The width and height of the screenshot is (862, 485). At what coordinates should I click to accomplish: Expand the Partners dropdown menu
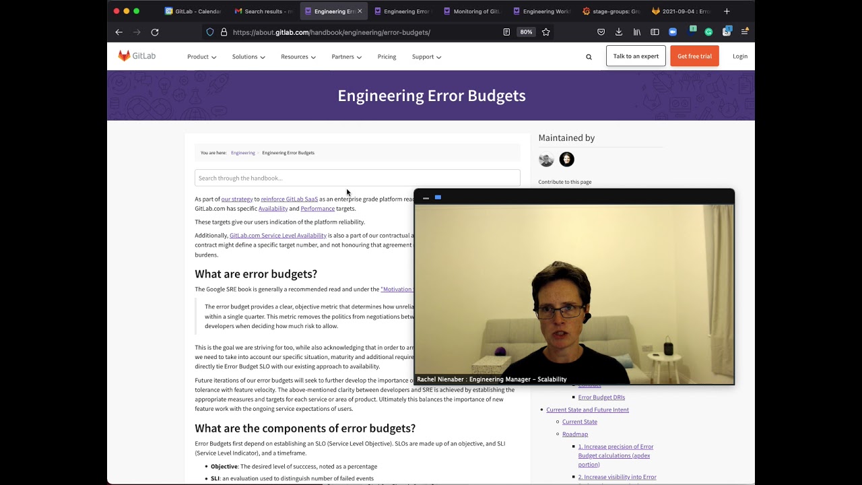[x=346, y=57]
